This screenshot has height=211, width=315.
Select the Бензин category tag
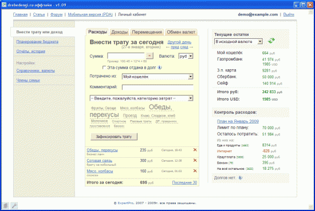[119, 126]
